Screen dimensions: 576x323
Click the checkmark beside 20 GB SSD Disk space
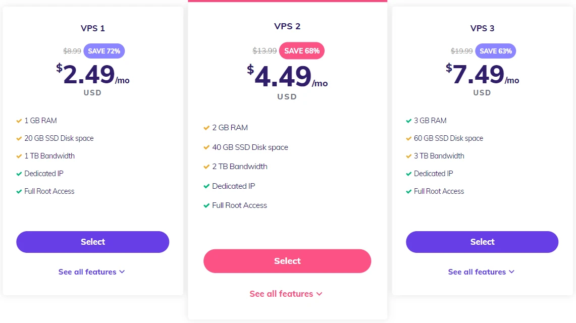(x=20, y=138)
